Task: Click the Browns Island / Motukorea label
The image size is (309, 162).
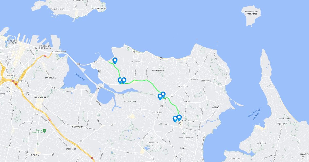Action: pos(252,13)
